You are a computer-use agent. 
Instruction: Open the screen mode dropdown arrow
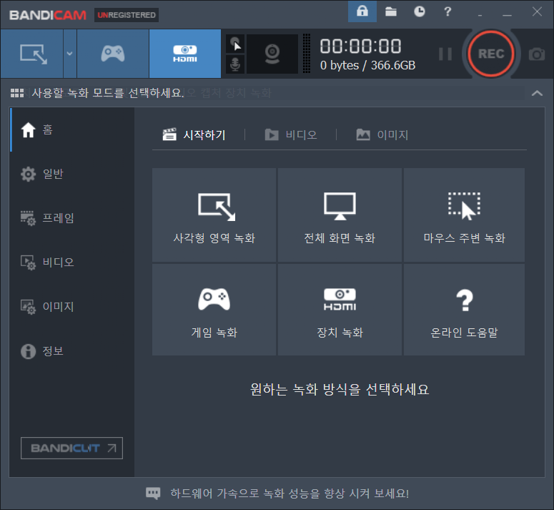pos(70,54)
